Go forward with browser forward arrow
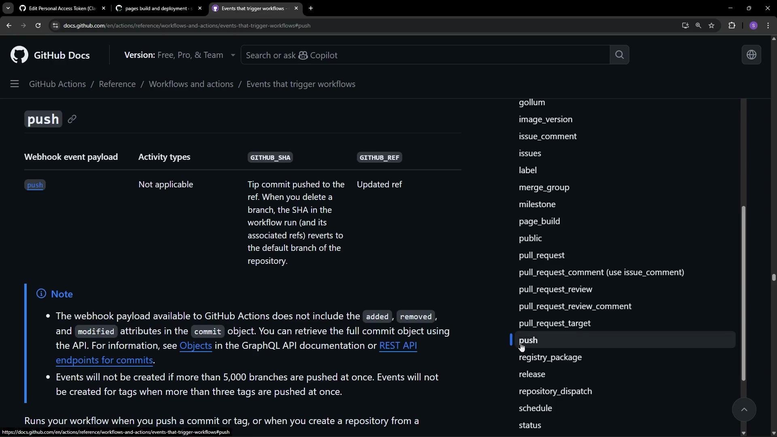 [x=23, y=25]
